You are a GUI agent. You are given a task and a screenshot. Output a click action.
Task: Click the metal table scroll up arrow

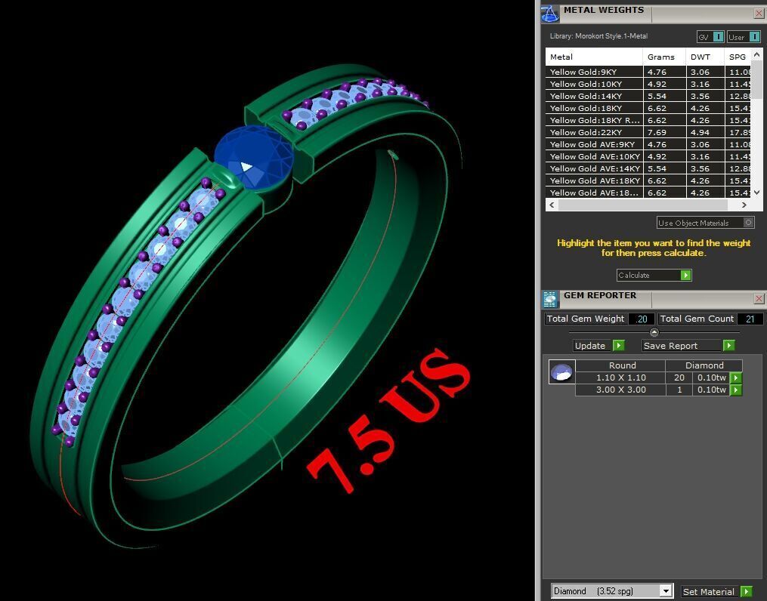tap(756, 54)
